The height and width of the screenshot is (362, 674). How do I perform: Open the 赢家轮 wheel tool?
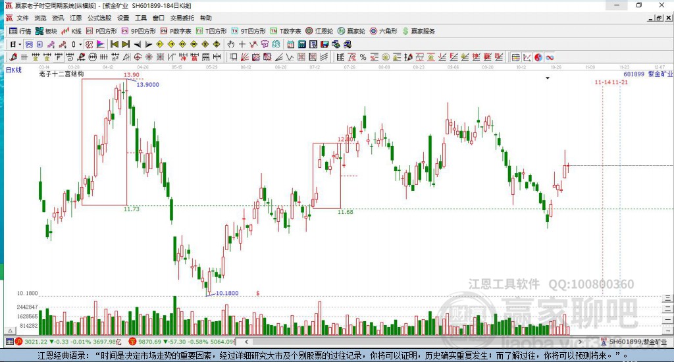351,31
